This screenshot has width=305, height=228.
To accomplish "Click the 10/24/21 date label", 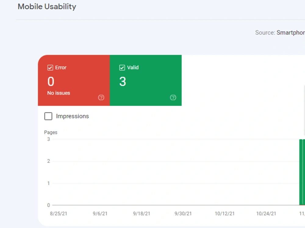I will pyautogui.click(x=266, y=214).
